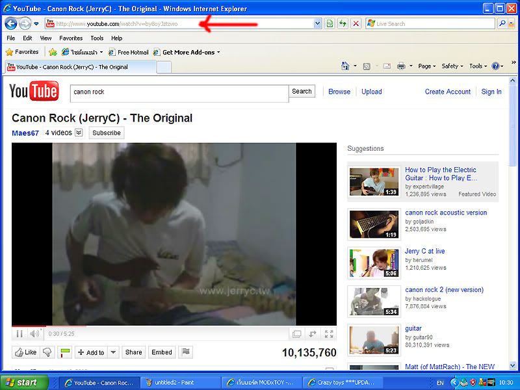
Task: Click the Live Search input field
Action: (x=430, y=23)
